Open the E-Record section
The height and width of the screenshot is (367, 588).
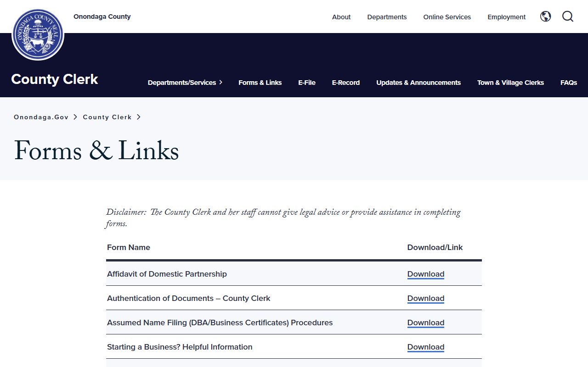click(346, 83)
